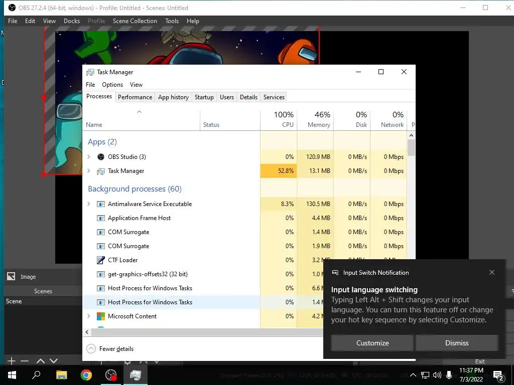
Task: Open the Windows Start menu
Action: click(12, 375)
